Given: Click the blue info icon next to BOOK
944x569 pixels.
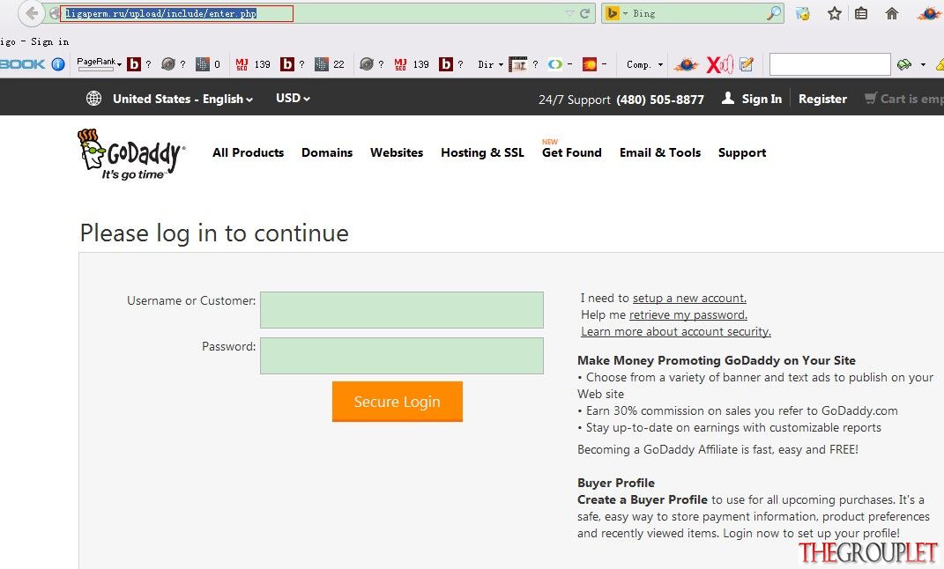Looking at the screenshot, I should [x=58, y=64].
